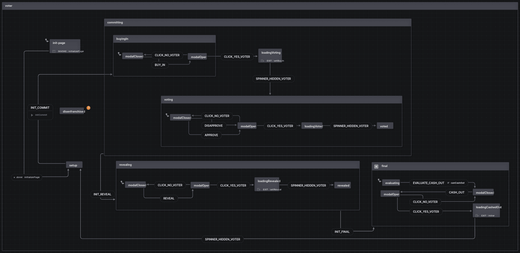
Task: Click the exit icon next to setBuyIn
Action: 262,61
